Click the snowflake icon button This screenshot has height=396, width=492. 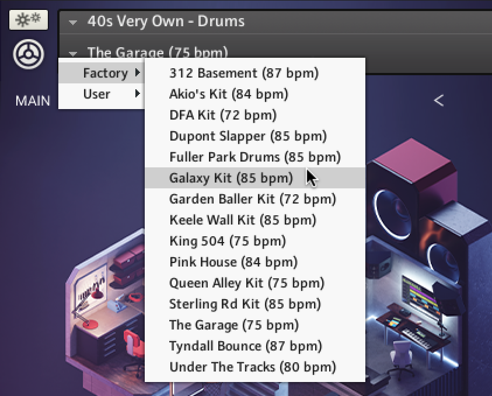tap(28, 19)
